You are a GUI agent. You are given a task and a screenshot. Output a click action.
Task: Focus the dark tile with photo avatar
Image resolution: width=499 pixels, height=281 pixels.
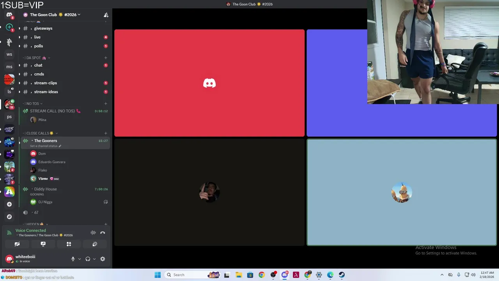click(209, 192)
